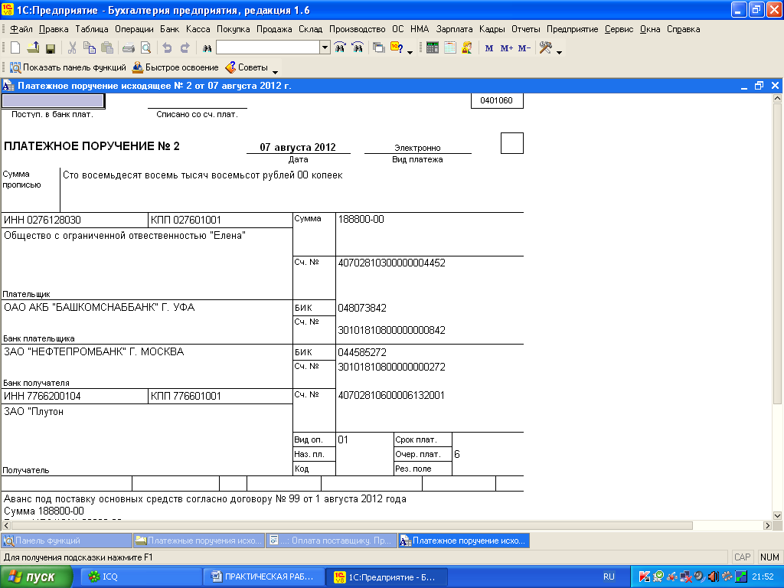Click the Find Previous binoculars icon
This screenshot has height=588, width=784.
tap(358, 48)
